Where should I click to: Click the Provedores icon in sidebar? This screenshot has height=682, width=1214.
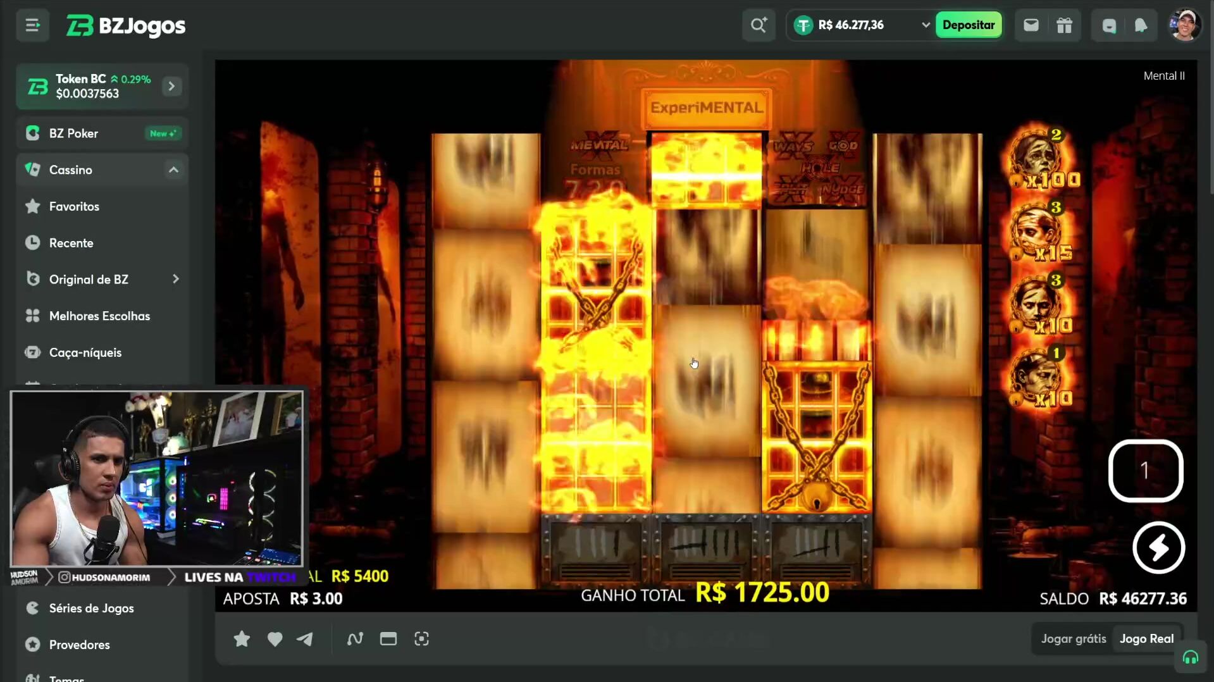(33, 645)
